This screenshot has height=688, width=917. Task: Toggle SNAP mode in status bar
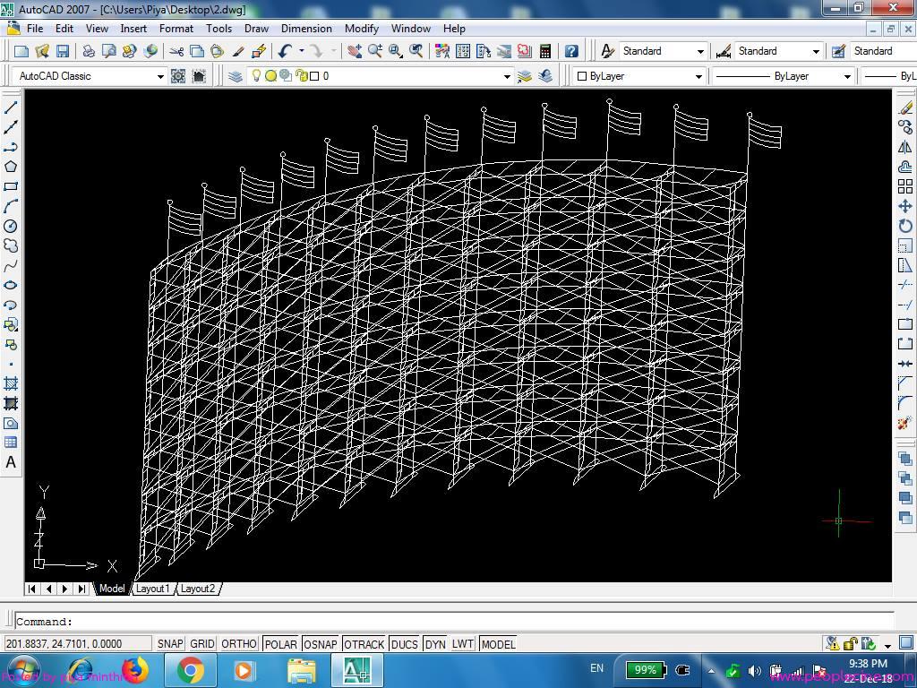point(170,644)
